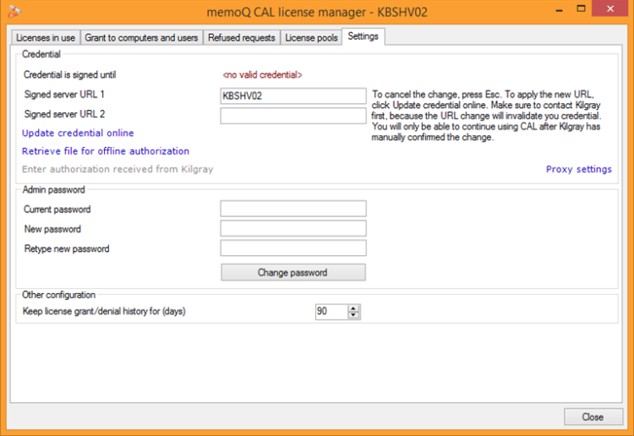Image resolution: width=634 pixels, height=436 pixels.
Task: Click Enter authorization received from Kilgray
Action: (118, 169)
